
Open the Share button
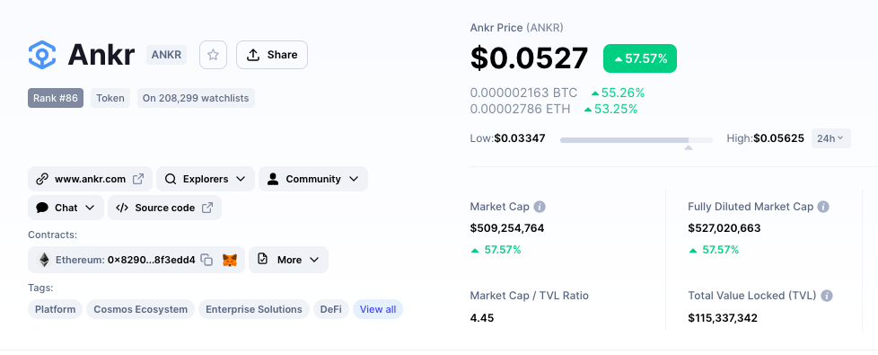click(x=272, y=55)
